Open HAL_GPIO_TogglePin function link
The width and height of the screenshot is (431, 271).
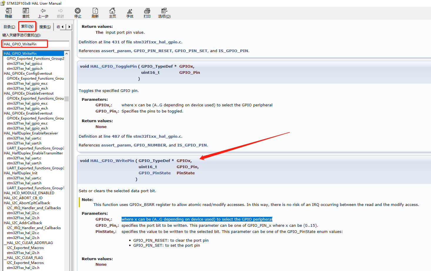(x=113, y=66)
